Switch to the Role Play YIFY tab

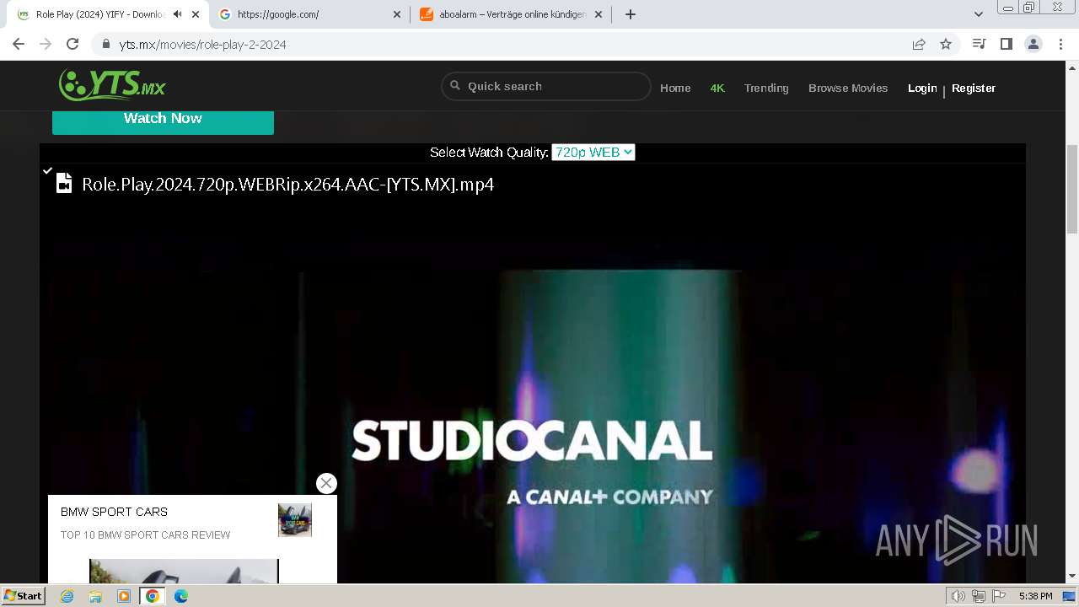pyautogui.click(x=107, y=14)
